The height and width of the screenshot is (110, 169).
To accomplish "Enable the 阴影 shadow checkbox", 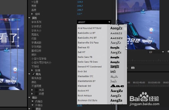I will (33, 109).
